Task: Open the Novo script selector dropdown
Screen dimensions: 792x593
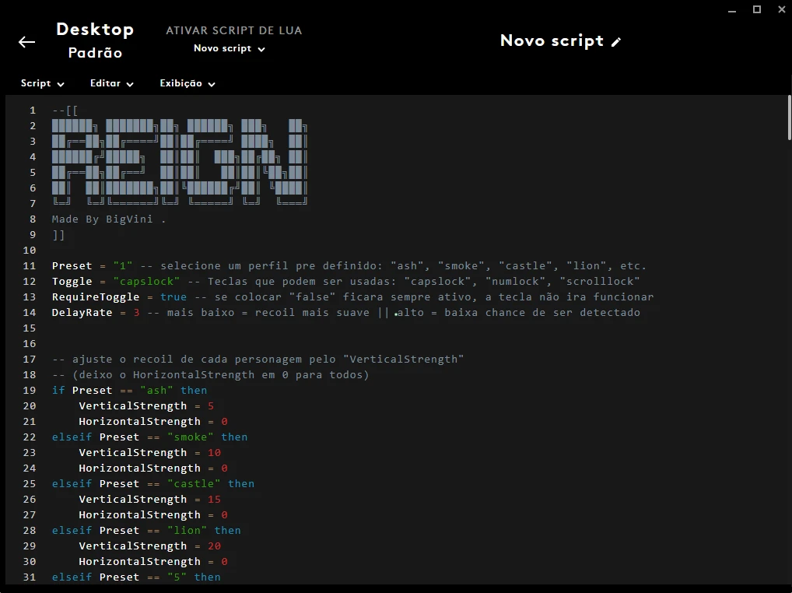Action: click(x=230, y=48)
